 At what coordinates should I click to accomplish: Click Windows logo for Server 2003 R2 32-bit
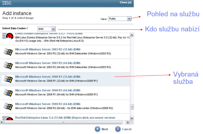click(x=8, y=52)
